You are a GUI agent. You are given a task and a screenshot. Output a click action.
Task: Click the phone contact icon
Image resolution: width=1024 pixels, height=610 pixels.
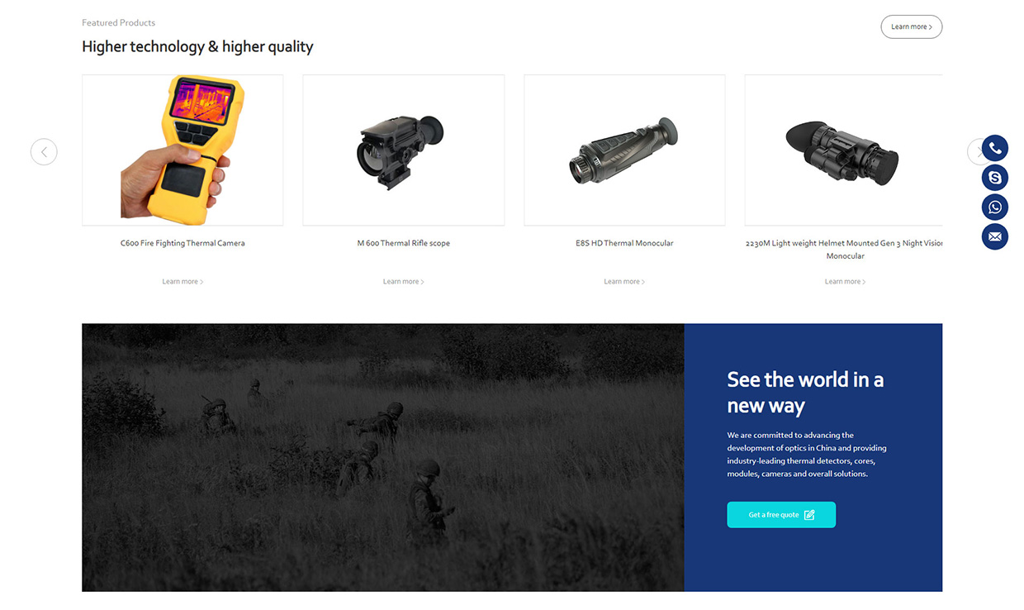995,148
